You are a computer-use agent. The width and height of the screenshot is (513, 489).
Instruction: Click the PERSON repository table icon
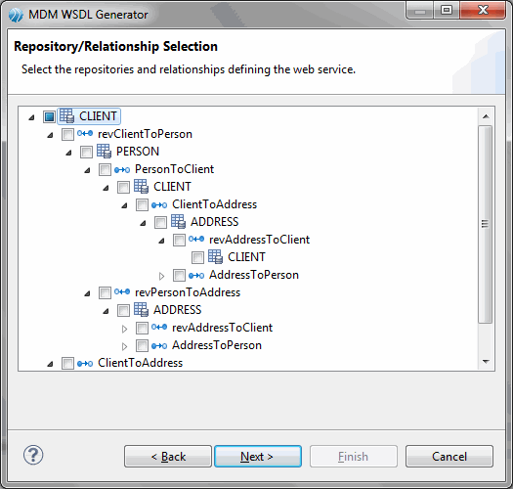[104, 152]
